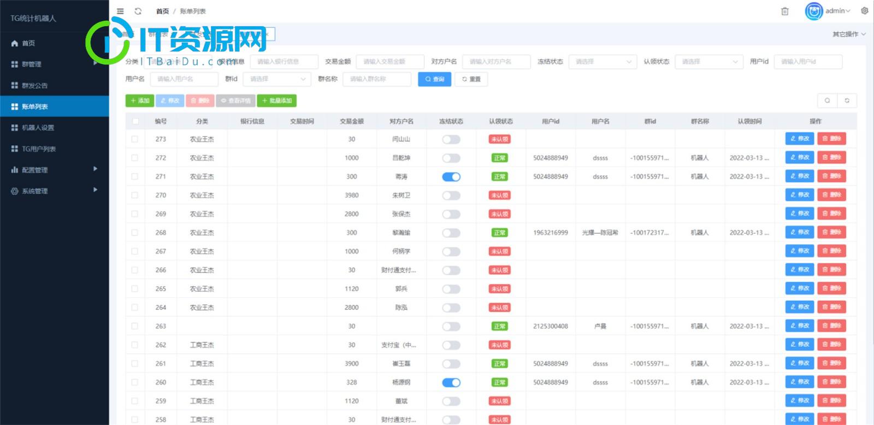The height and width of the screenshot is (425, 874).
Task: Click the trash icon in the top bar
Action: (785, 11)
